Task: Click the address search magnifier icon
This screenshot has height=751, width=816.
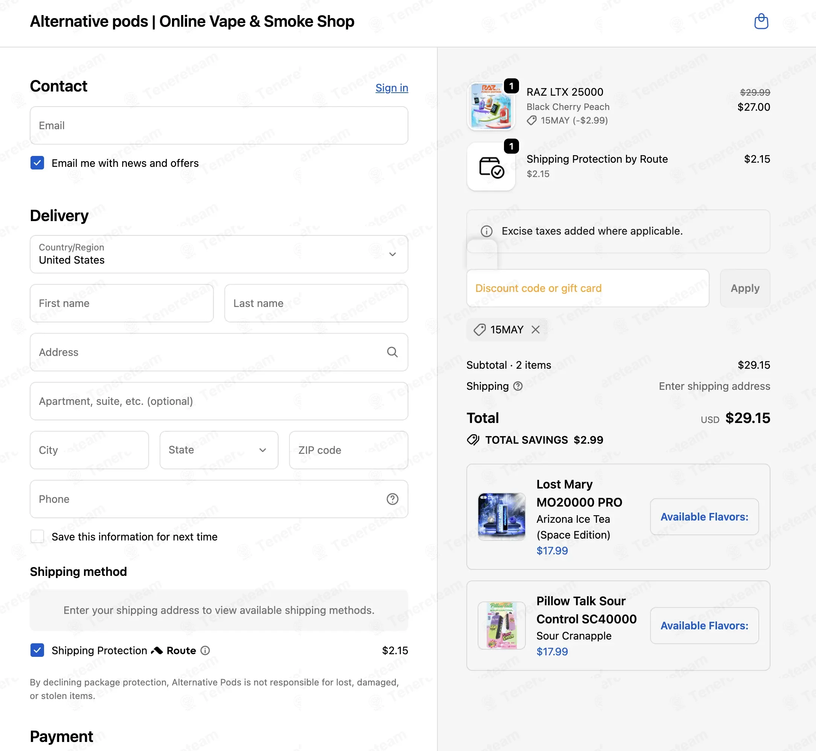Action: pos(392,352)
